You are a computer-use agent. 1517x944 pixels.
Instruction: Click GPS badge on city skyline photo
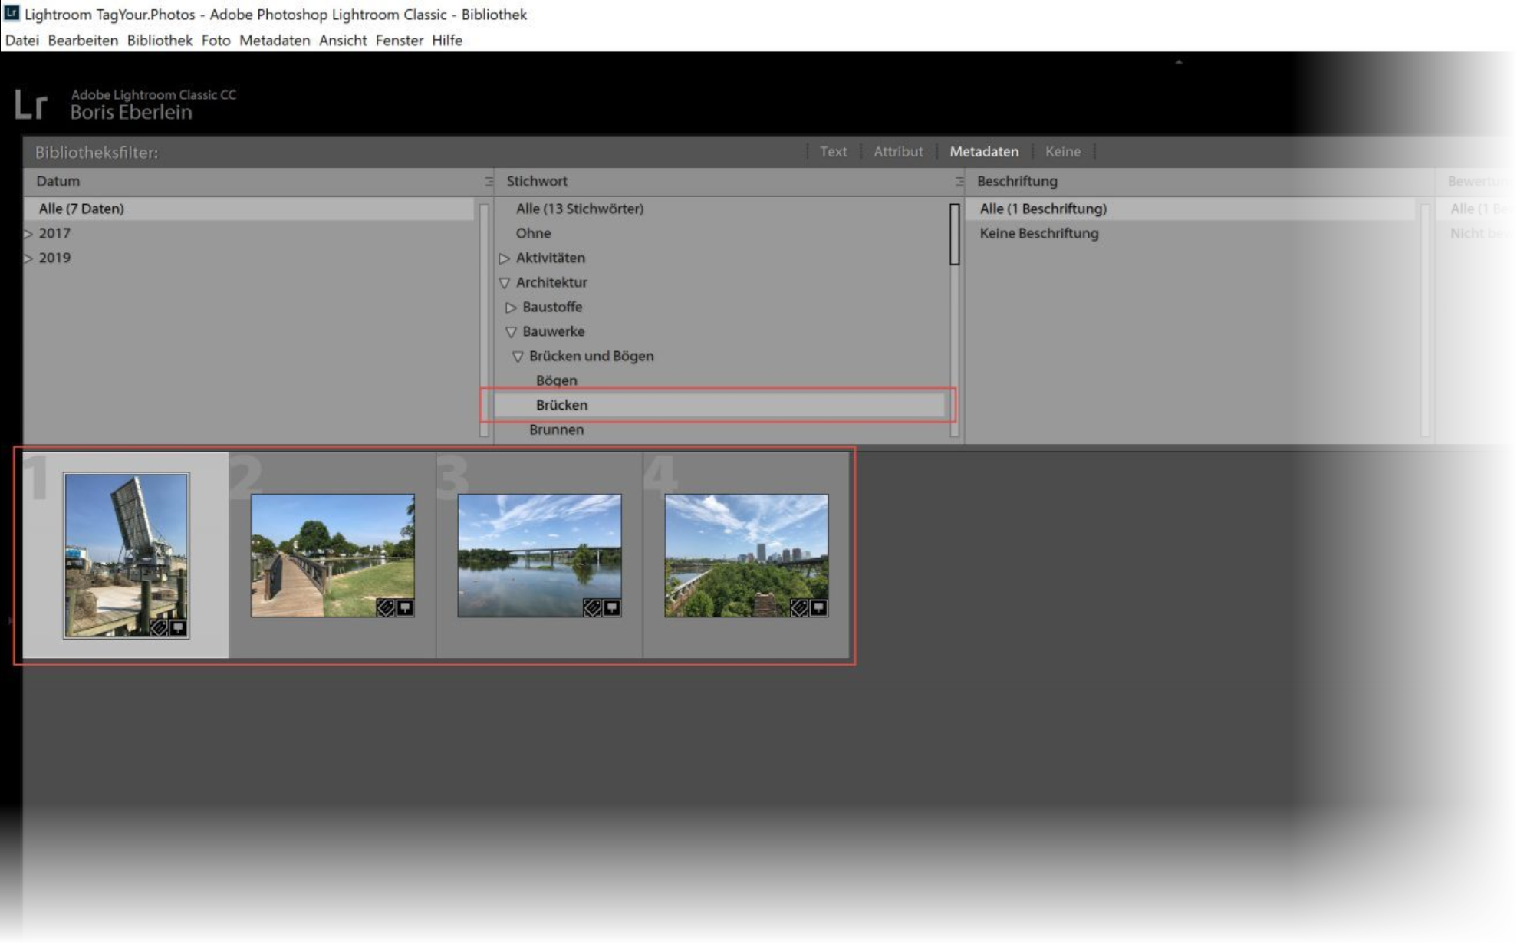click(818, 608)
